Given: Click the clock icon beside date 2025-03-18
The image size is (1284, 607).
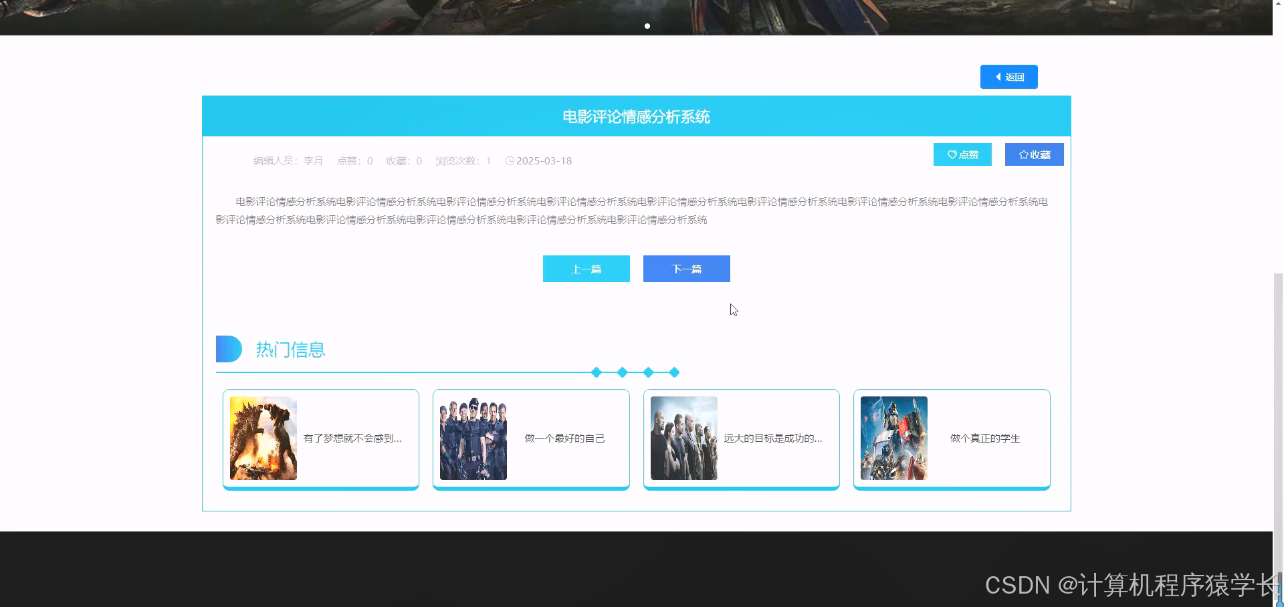Looking at the screenshot, I should 510,160.
